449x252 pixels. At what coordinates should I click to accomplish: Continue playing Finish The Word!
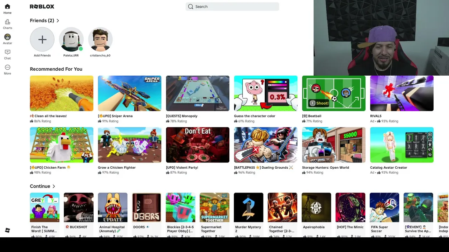tap(45, 207)
